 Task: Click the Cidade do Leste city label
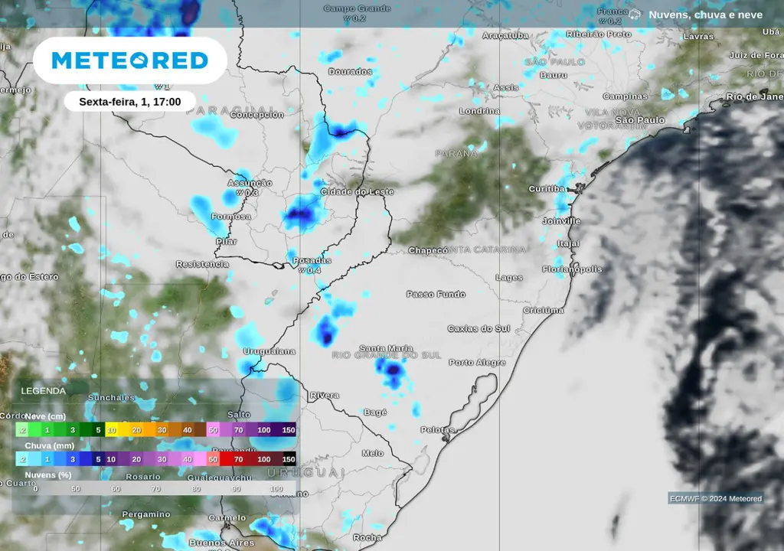pyautogui.click(x=357, y=191)
